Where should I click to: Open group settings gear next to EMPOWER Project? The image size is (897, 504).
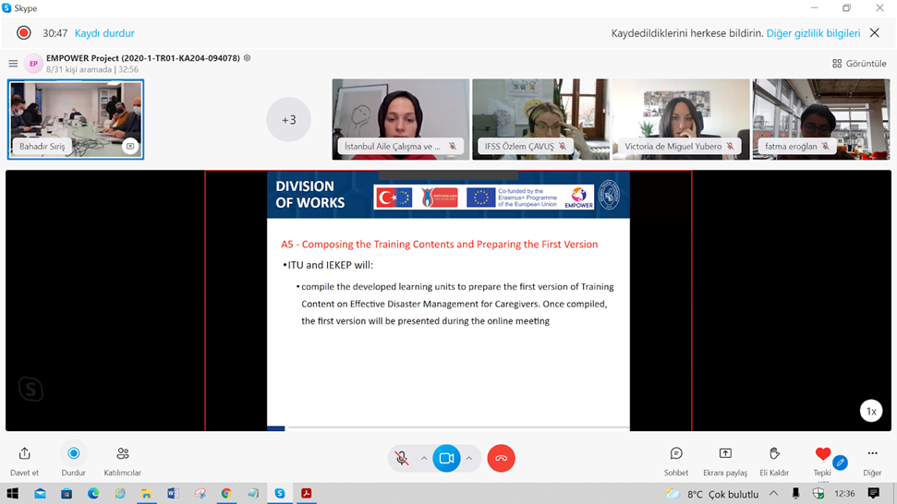(248, 58)
